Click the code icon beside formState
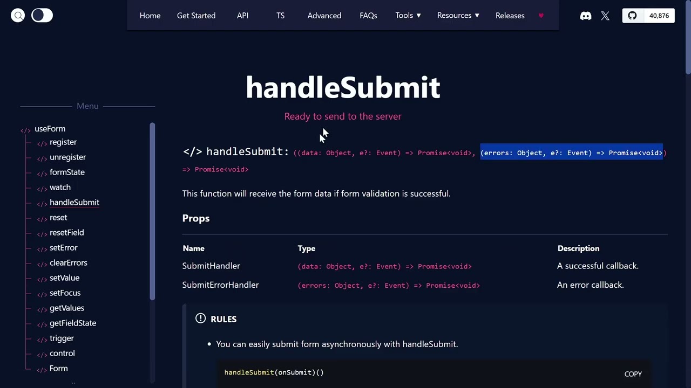This screenshot has width=691, height=388. coord(42,174)
